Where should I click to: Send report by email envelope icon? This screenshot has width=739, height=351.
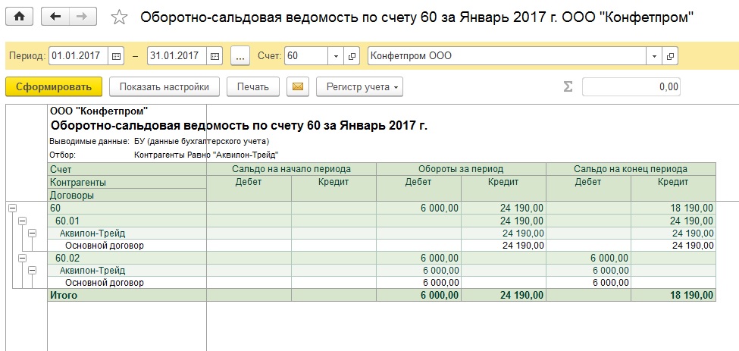298,86
